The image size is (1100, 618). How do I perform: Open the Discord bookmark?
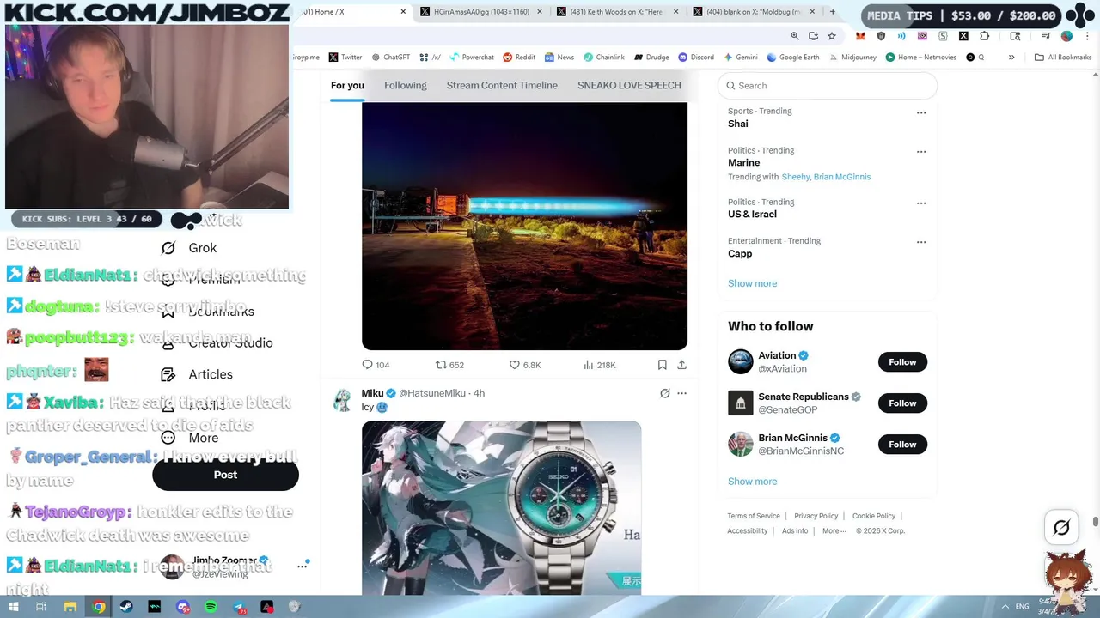695,58
